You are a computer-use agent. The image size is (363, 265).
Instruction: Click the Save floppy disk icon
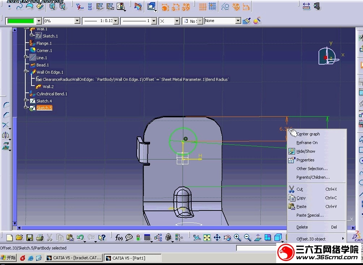(x=30, y=238)
